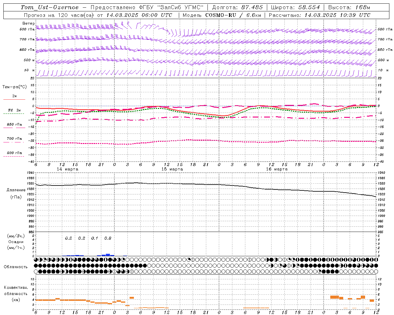Click the right-side 10 м wind label
This screenshot has width=394, height=315.
pyautogui.click(x=383, y=70)
